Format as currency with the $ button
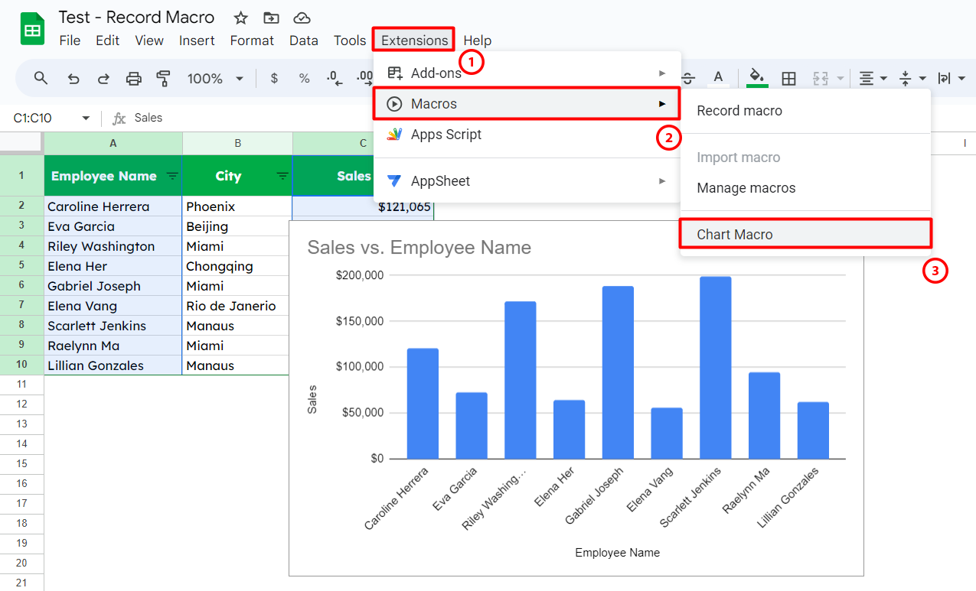 [x=275, y=78]
